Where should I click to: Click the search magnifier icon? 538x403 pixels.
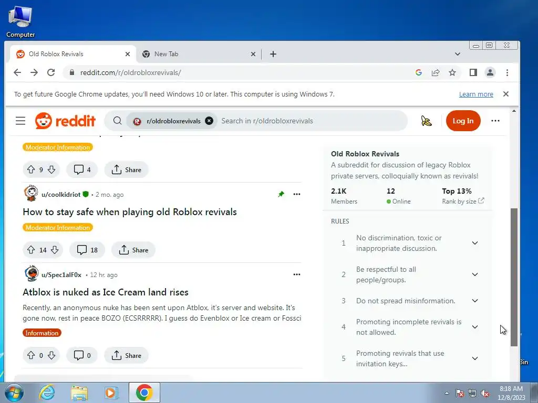(x=117, y=121)
